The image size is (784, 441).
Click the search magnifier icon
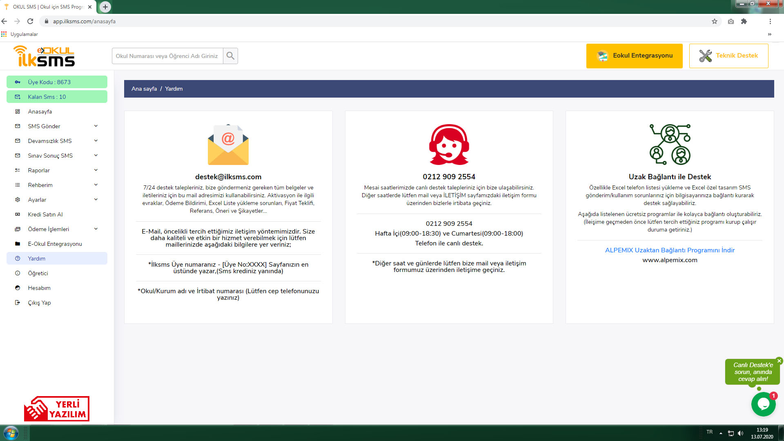tap(230, 56)
